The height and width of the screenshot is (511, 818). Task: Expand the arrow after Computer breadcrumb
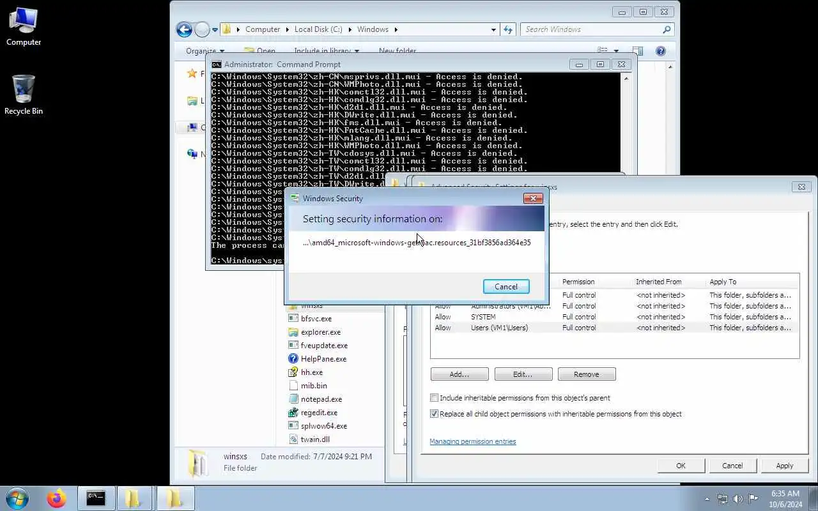[287, 29]
